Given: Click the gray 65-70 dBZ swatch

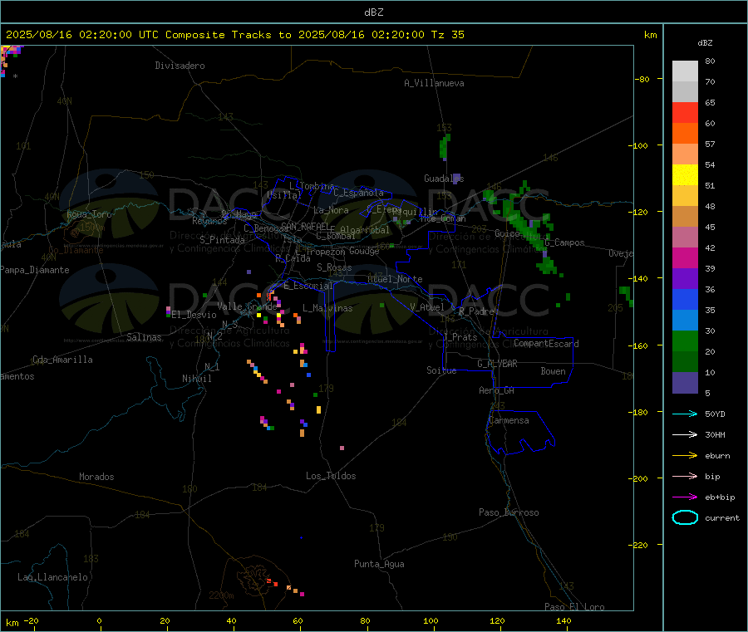Looking at the screenshot, I should tap(685, 91).
